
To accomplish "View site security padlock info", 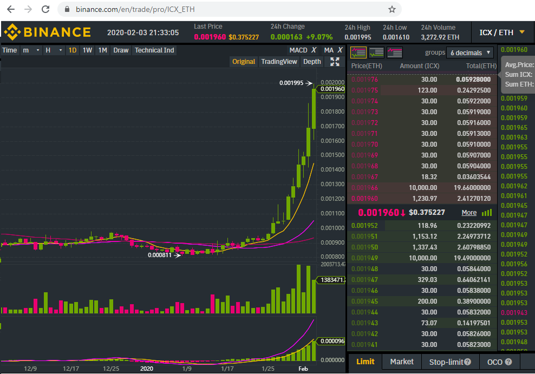I will click(67, 9).
